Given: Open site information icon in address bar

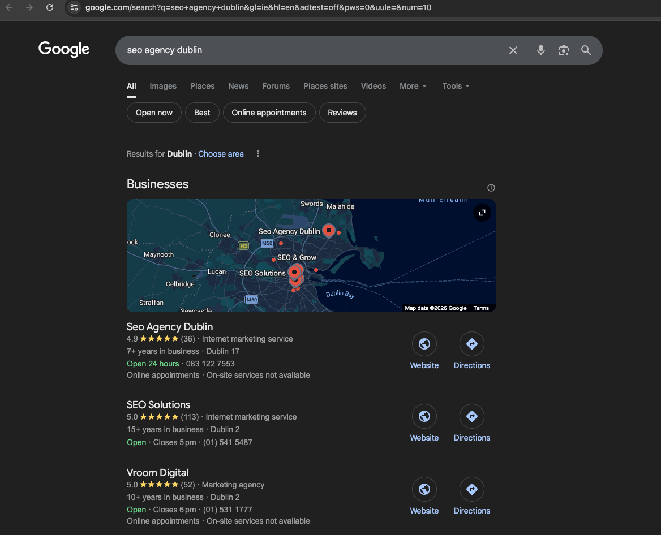Looking at the screenshot, I should point(74,7).
